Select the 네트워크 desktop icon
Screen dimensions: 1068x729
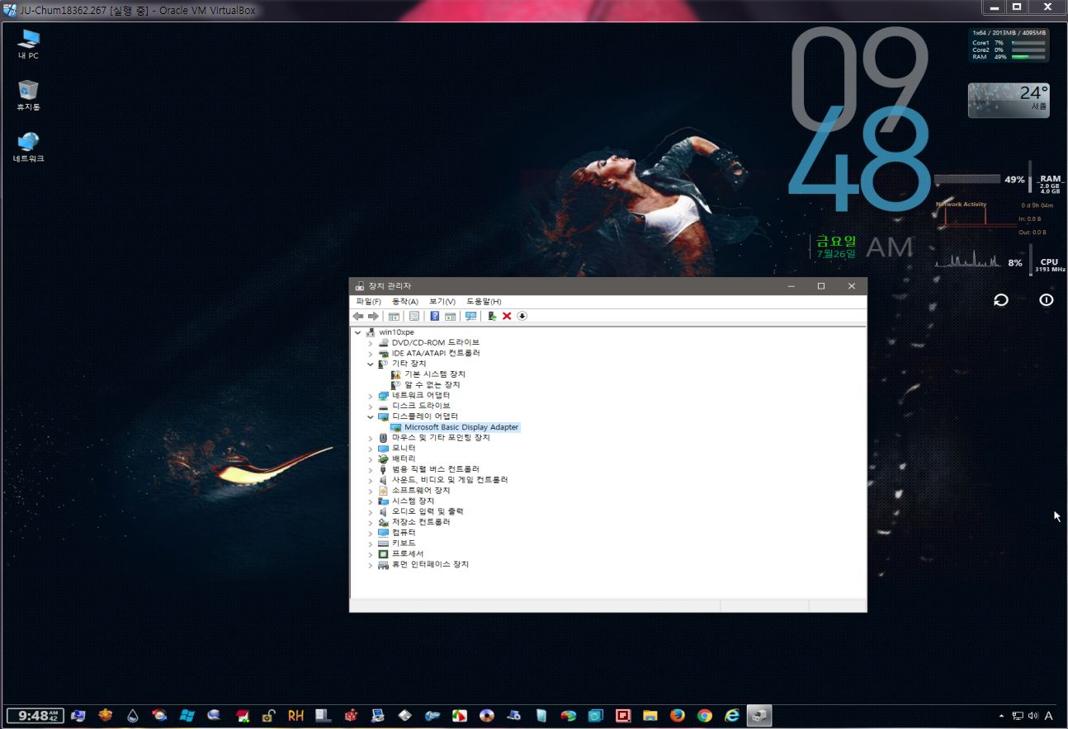[29, 147]
